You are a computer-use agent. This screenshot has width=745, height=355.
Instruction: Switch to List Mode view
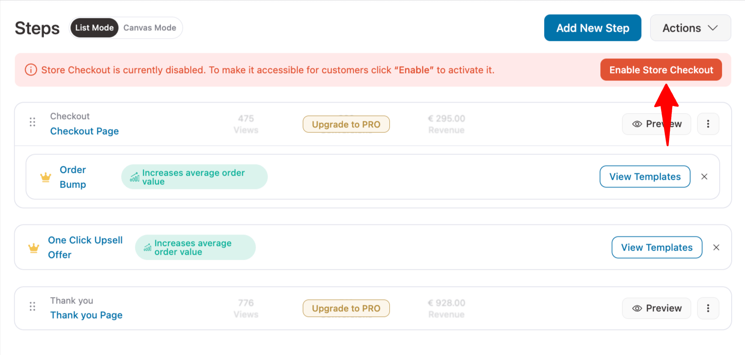[x=94, y=28]
